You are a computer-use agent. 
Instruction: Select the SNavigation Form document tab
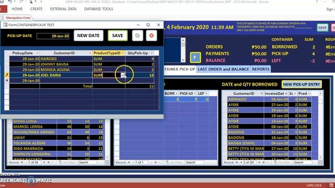[16, 18]
